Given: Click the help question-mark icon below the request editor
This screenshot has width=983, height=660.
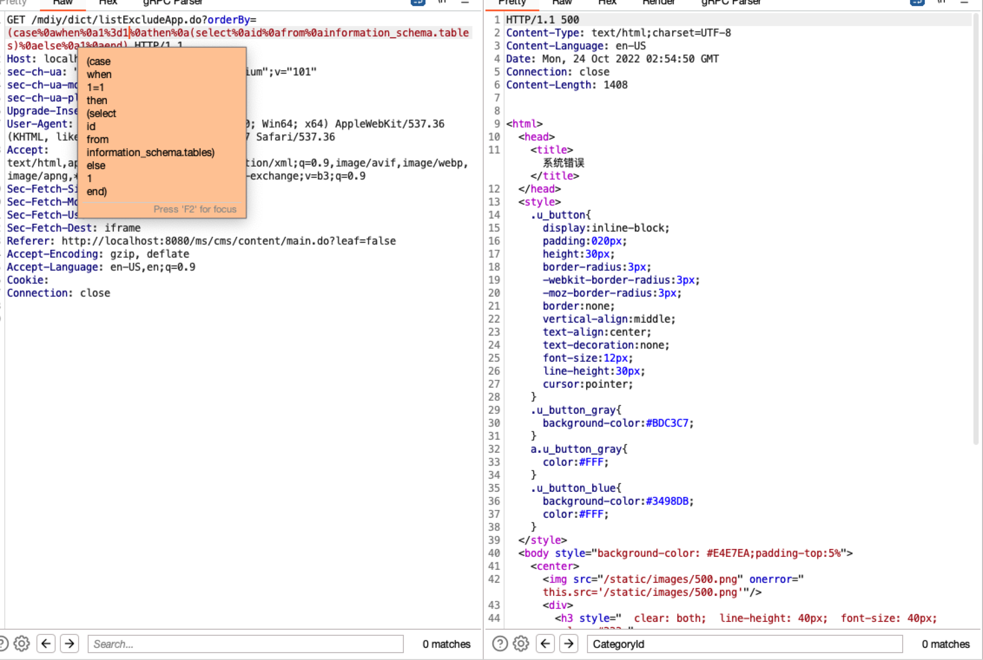Looking at the screenshot, I should (3, 644).
